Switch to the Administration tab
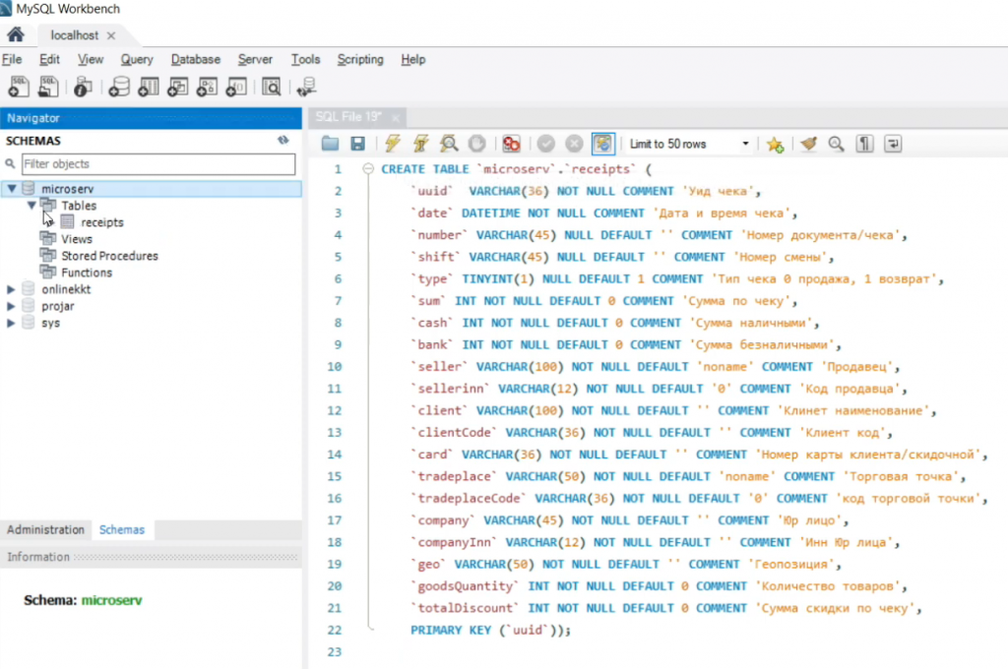1008x669 pixels. (x=45, y=529)
